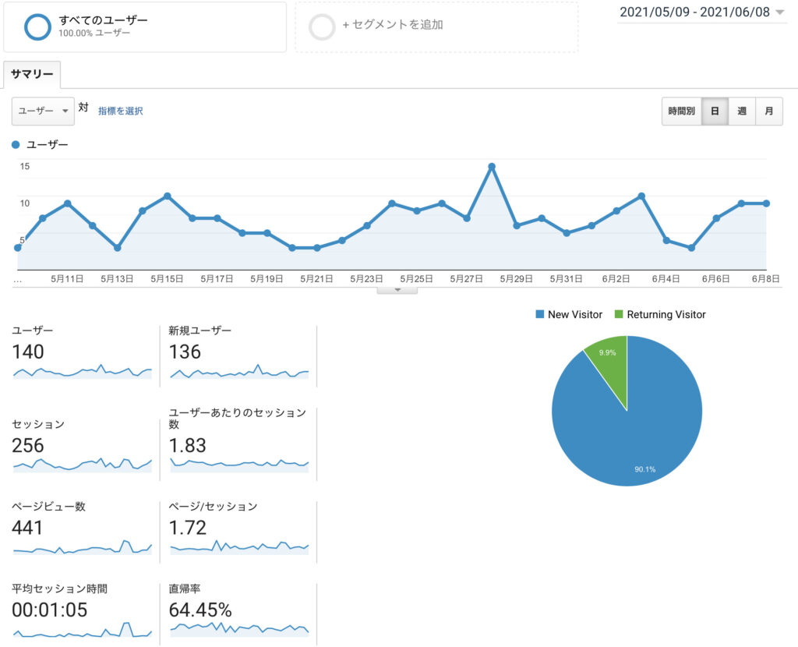
Task: Click the data point at 5月15日
Action: [168, 196]
